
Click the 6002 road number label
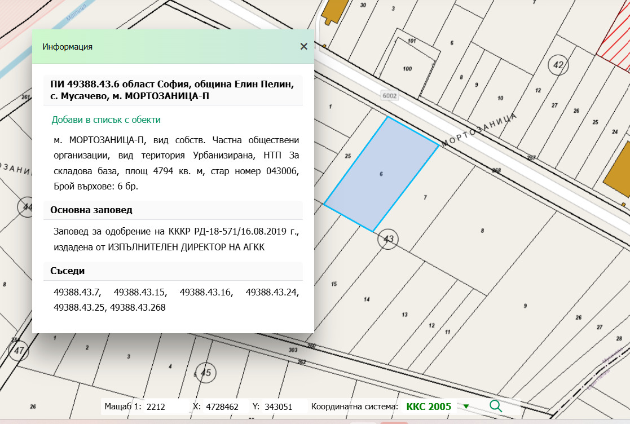coord(389,96)
